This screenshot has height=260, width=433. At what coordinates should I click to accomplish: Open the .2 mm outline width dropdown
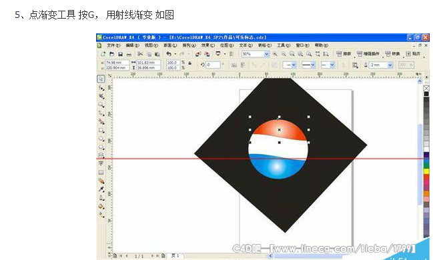coord(390,65)
